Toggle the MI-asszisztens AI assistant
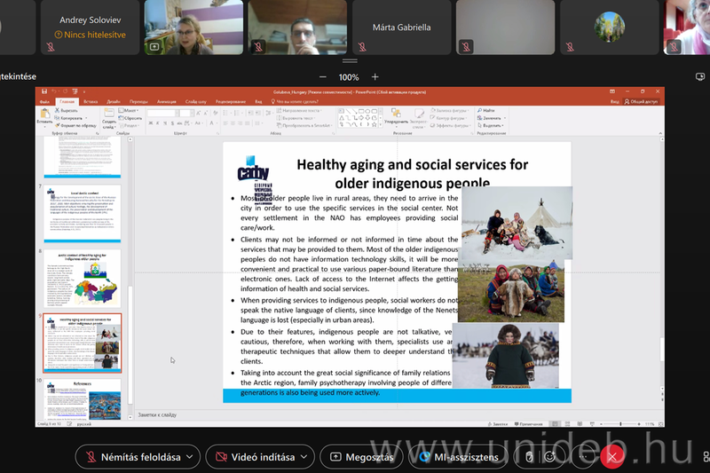The width and height of the screenshot is (710, 473). tap(460, 457)
